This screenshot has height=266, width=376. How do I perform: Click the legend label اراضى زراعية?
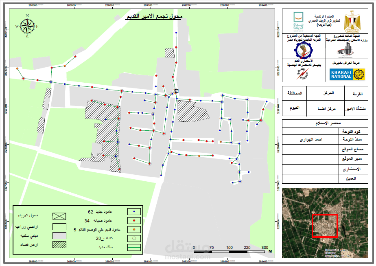[26, 226]
